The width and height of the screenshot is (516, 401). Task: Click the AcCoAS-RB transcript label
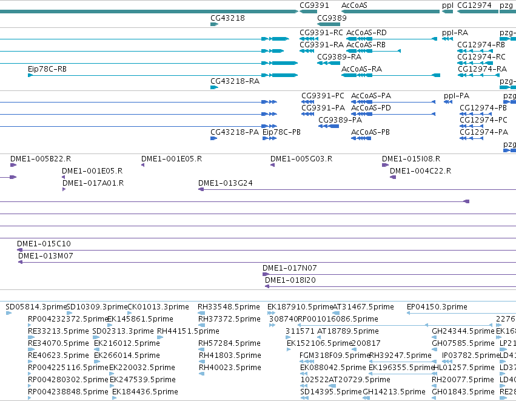(366, 45)
